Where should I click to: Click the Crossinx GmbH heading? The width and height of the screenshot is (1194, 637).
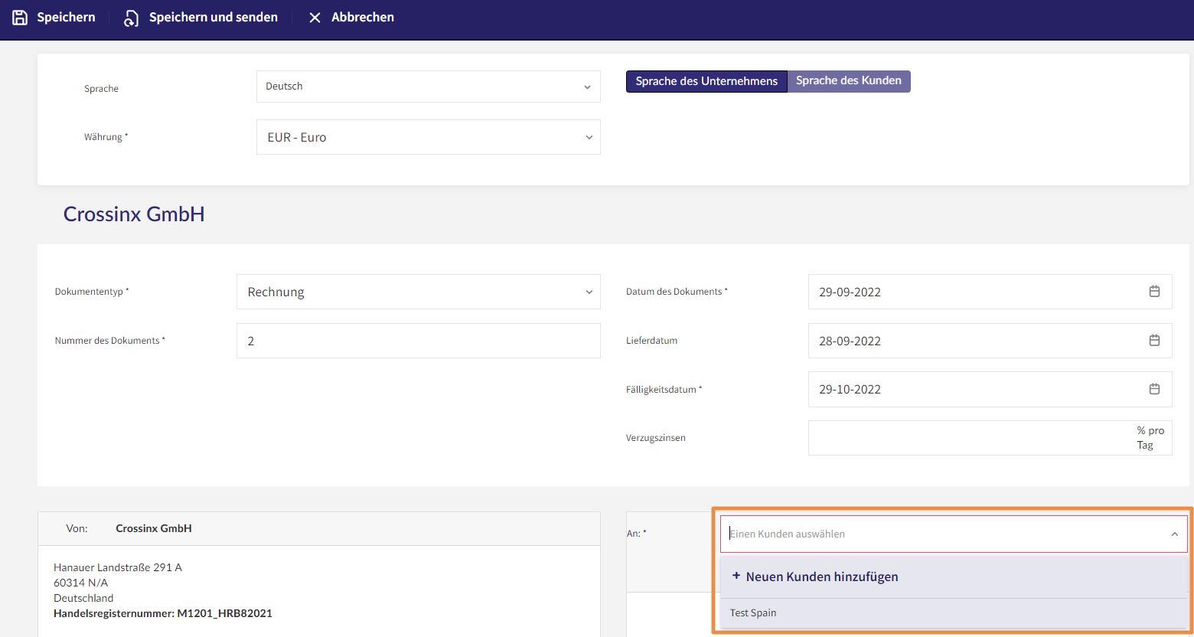point(134,214)
